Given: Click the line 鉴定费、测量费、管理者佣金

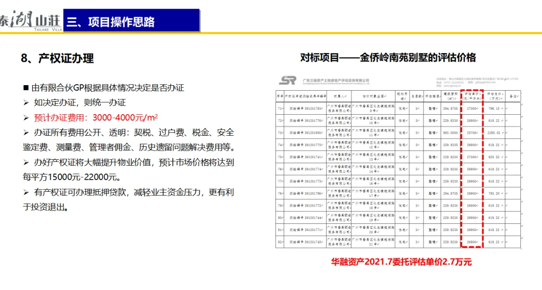Looking at the screenshot, I should pyautogui.click(x=129, y=147).
